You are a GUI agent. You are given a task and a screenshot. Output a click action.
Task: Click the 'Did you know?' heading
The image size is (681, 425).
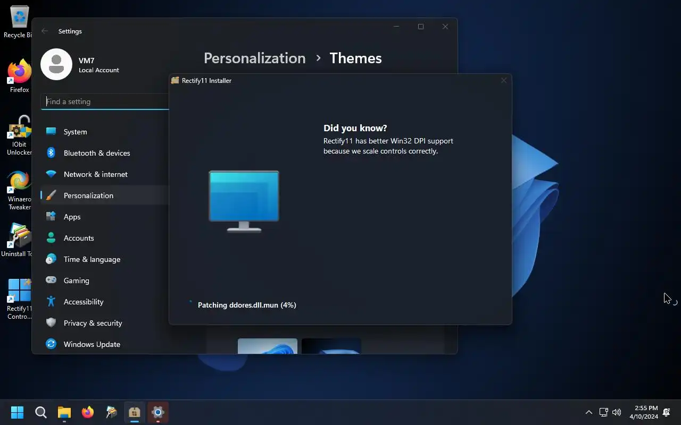[355, 128]
